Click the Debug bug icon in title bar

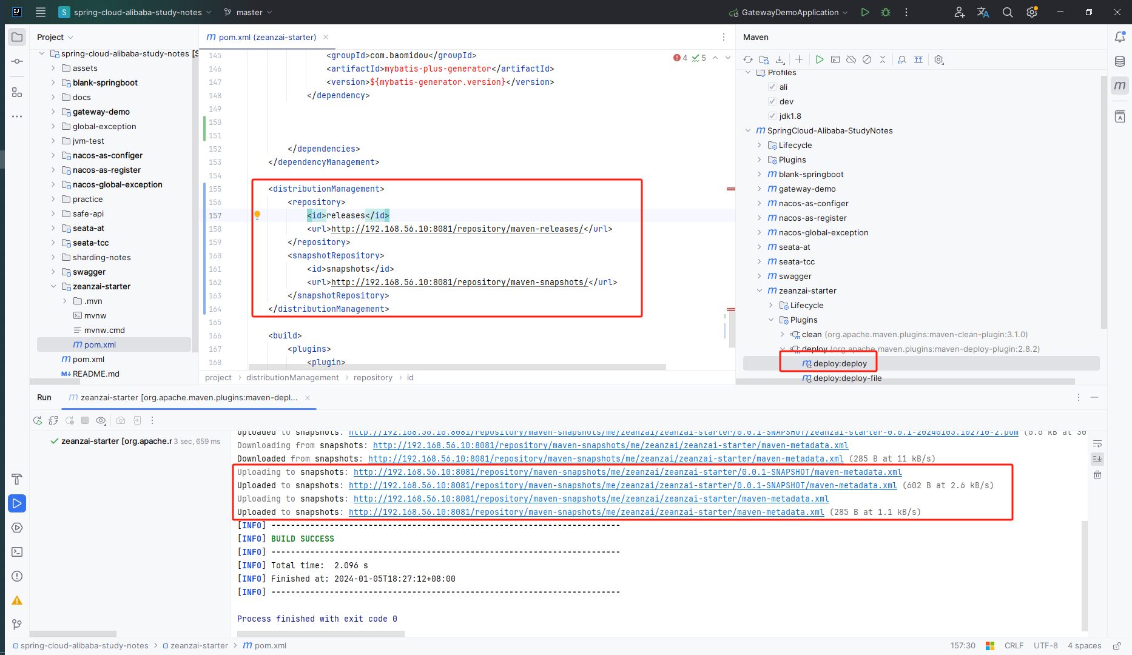(886, 12)
